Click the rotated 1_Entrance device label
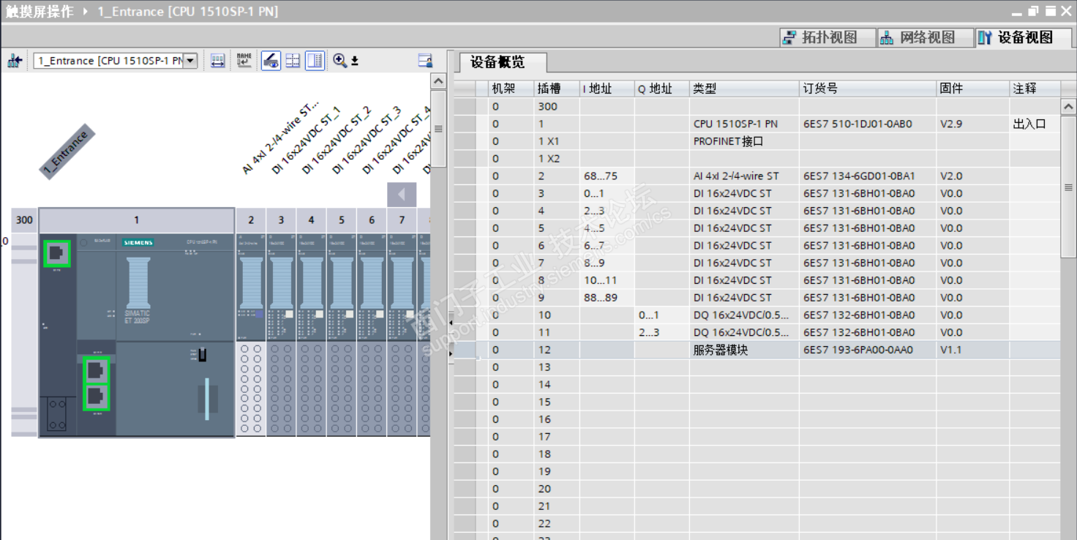 coord(67,151)
